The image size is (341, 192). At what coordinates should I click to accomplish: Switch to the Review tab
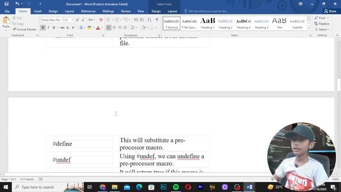[x=126, y=11]
